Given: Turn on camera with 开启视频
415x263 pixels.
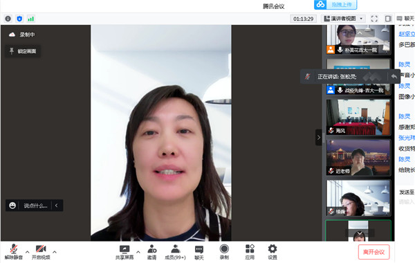Looking at the screenshot, I should point(41,252).
